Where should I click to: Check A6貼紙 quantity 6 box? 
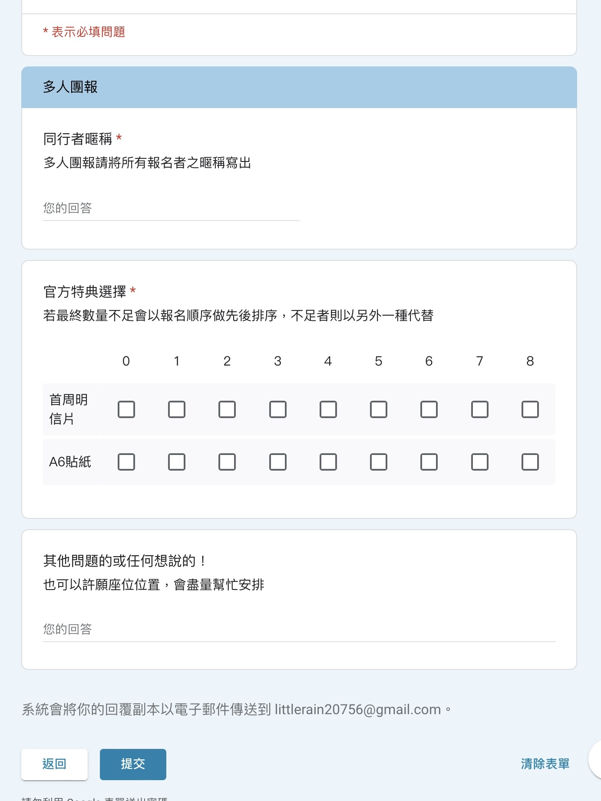pyautogui.click(x=429, y=462)
